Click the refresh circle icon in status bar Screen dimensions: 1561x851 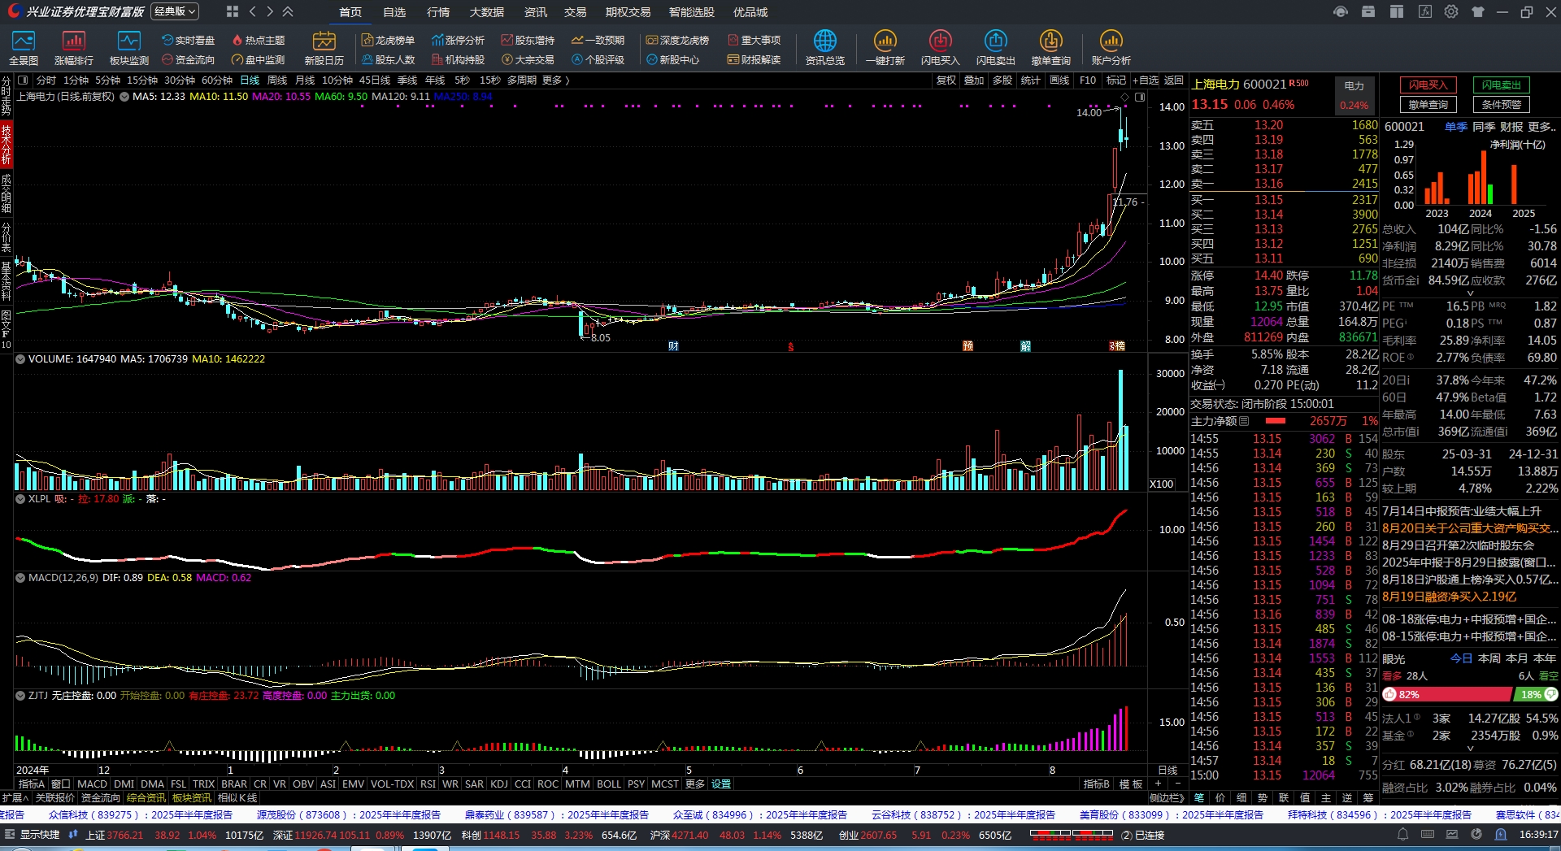[1477, 835]
